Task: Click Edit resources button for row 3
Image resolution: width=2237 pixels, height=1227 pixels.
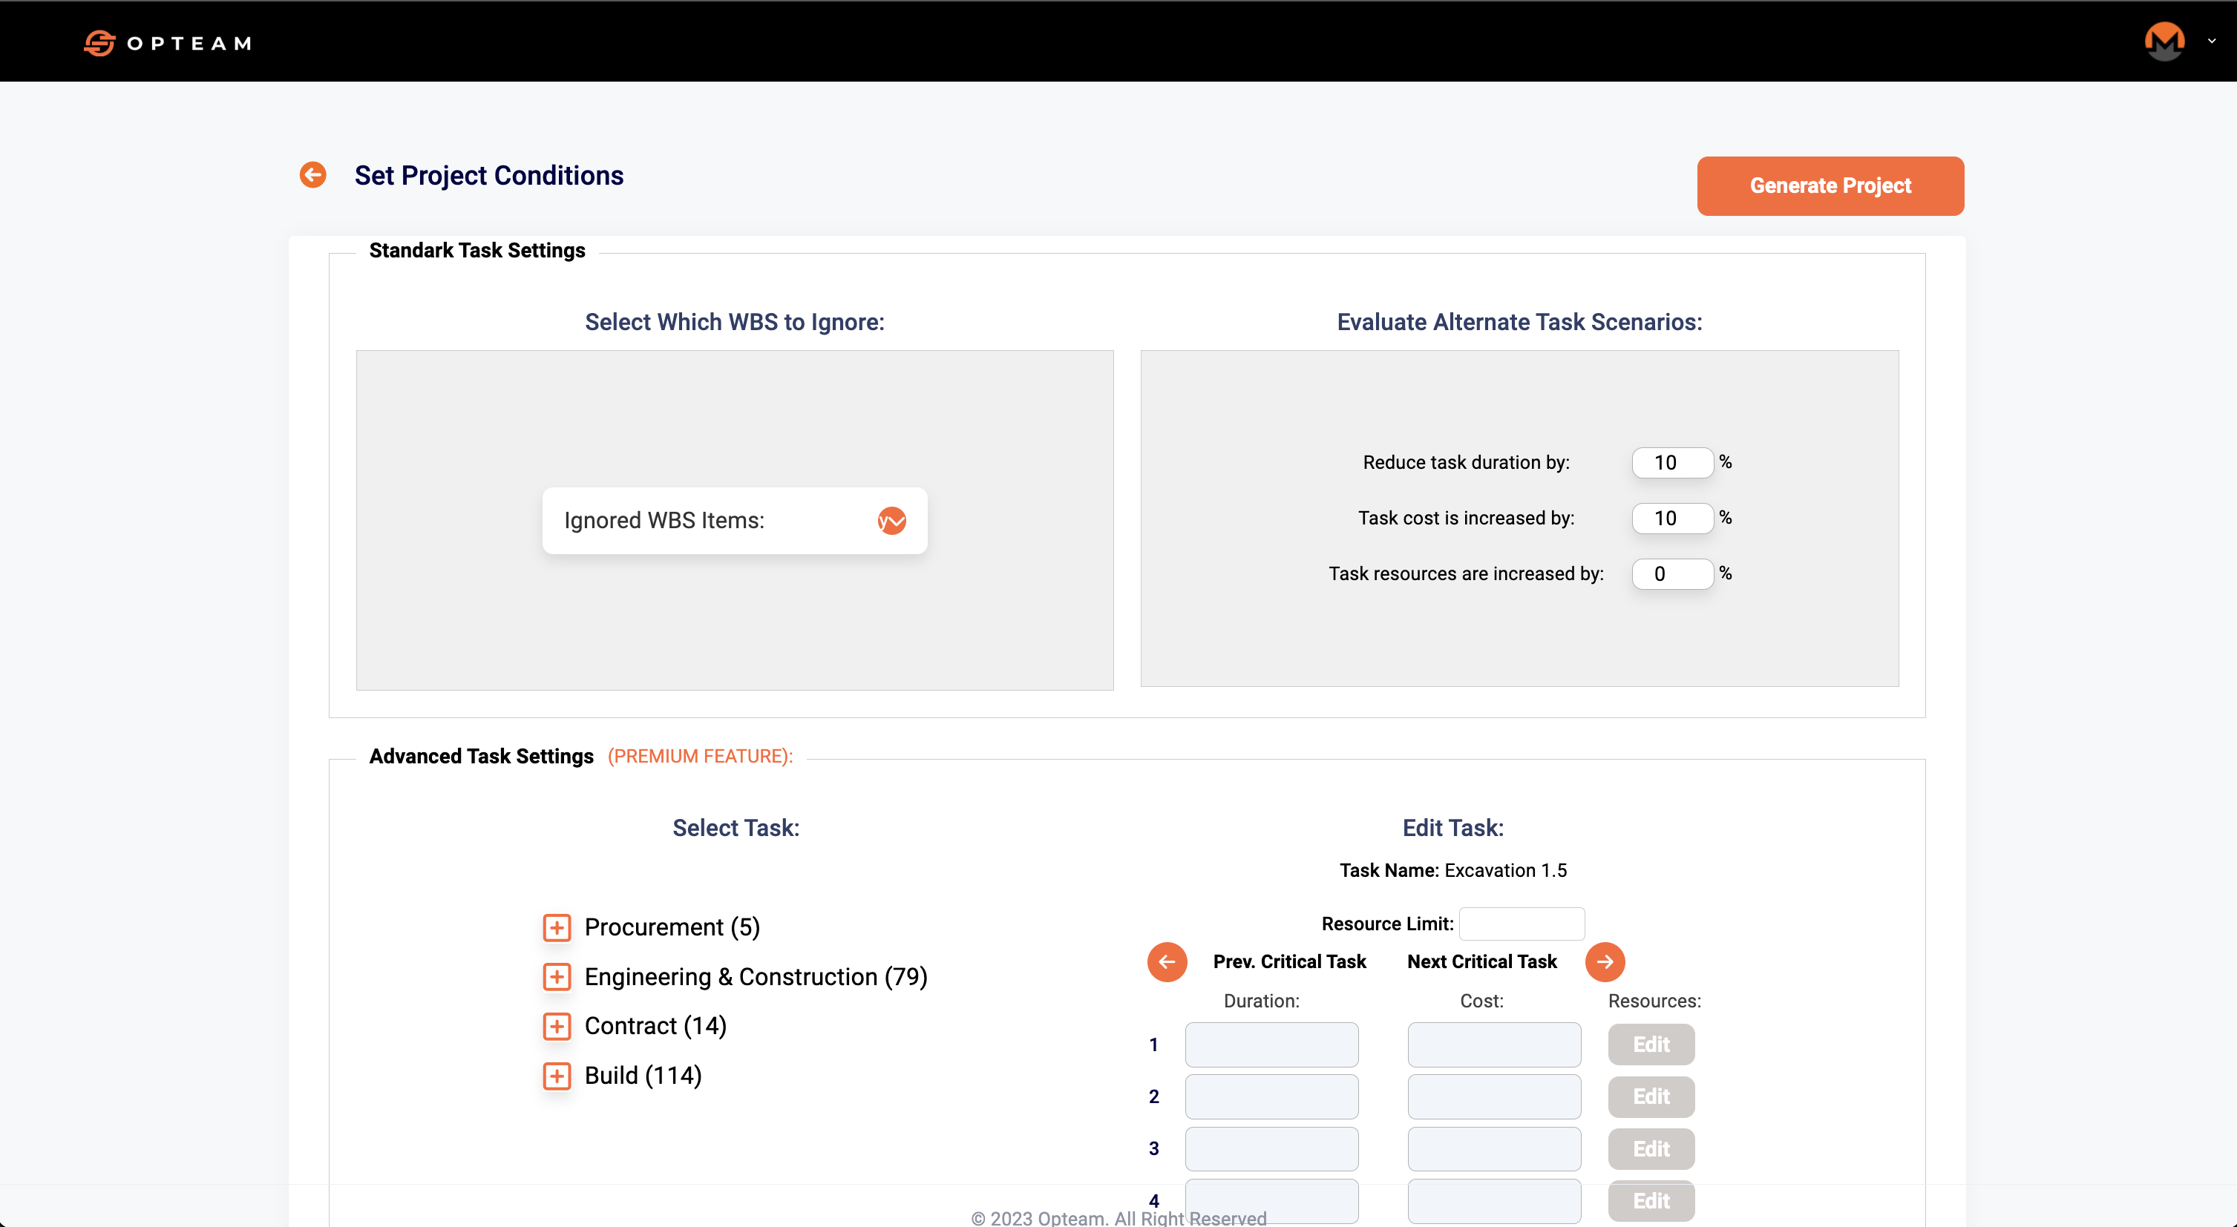Action: click(1650, 1149)
